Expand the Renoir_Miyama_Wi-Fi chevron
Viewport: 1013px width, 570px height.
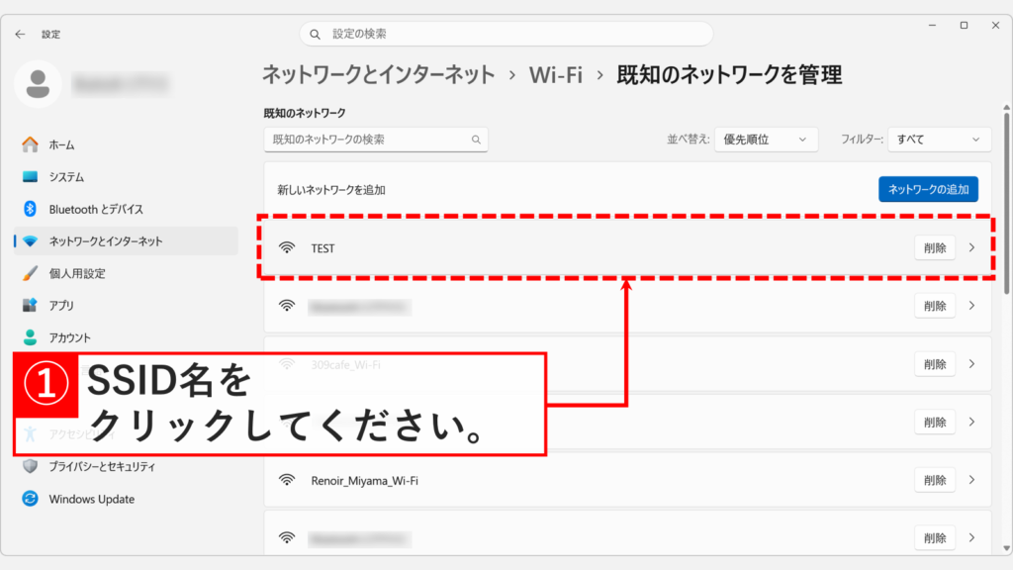[x=971, y=480]
